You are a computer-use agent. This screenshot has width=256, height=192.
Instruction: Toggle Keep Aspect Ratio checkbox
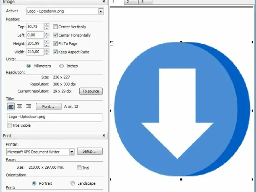[55, 52]
